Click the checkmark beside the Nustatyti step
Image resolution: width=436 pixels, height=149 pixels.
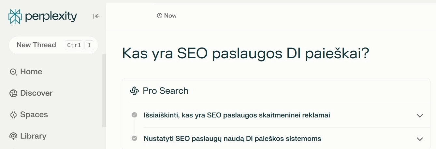134,138
